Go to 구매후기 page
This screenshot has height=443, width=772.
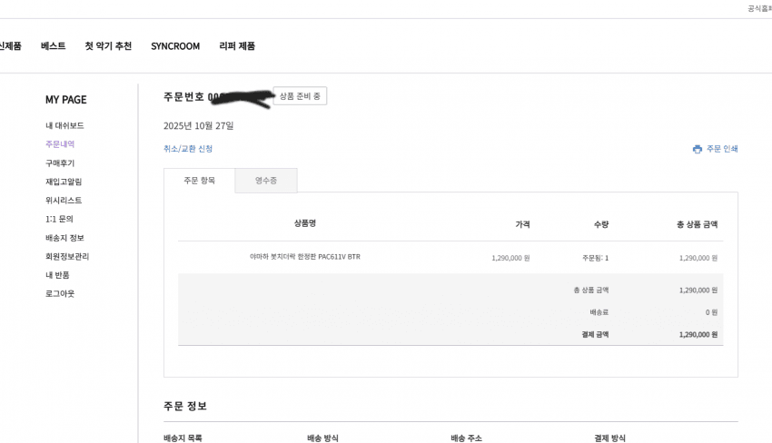60,163
